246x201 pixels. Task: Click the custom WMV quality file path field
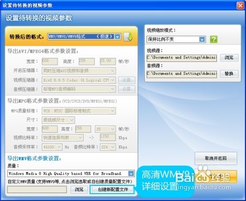click(37, 190)
